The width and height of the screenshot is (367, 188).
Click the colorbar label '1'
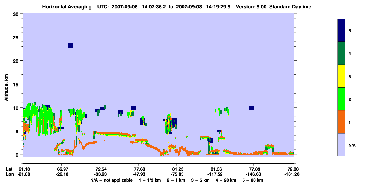tap(350, 122)
